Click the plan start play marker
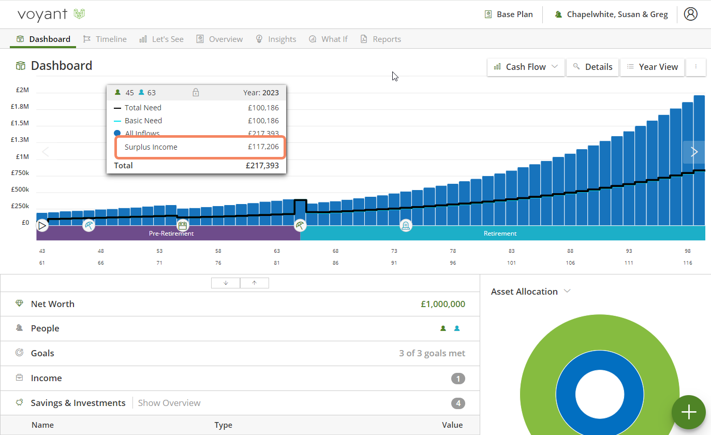The height and width of the screenshot is (435, 711). [x=42, y=225]
